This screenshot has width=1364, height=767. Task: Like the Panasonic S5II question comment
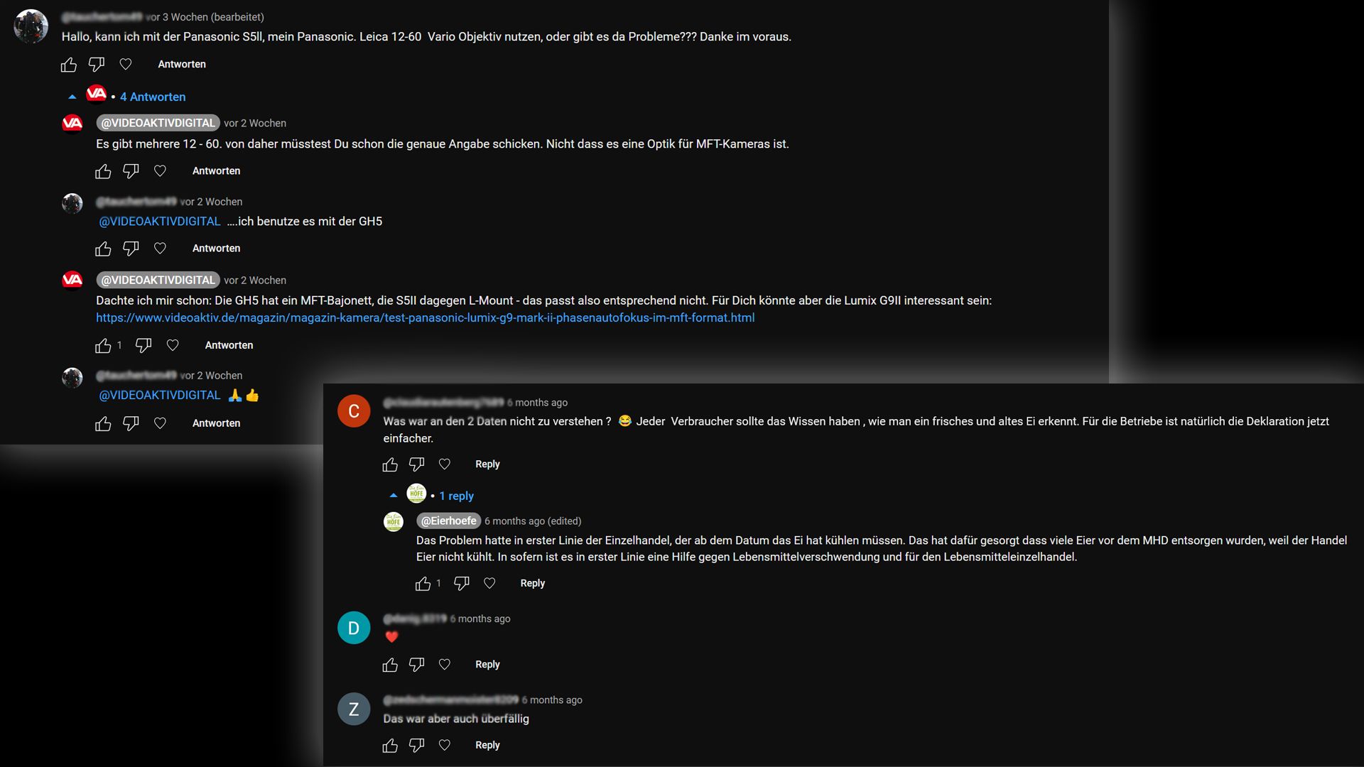(x=69, y=65)
